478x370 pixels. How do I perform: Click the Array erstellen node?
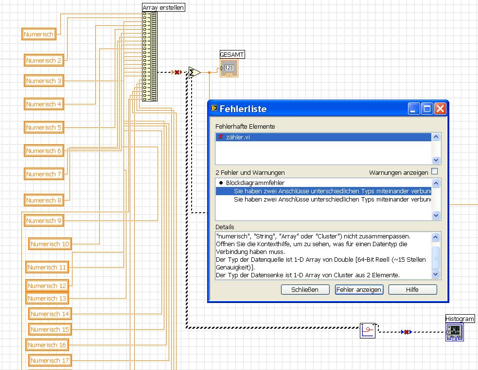click(x=150, y=57)
